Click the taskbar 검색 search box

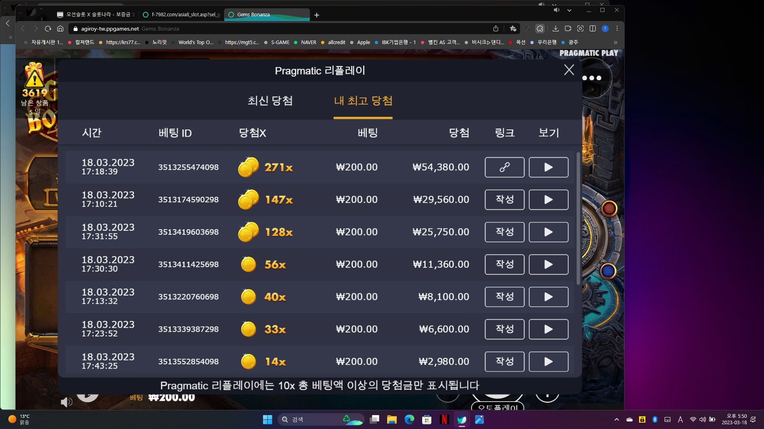pos(321,419)
